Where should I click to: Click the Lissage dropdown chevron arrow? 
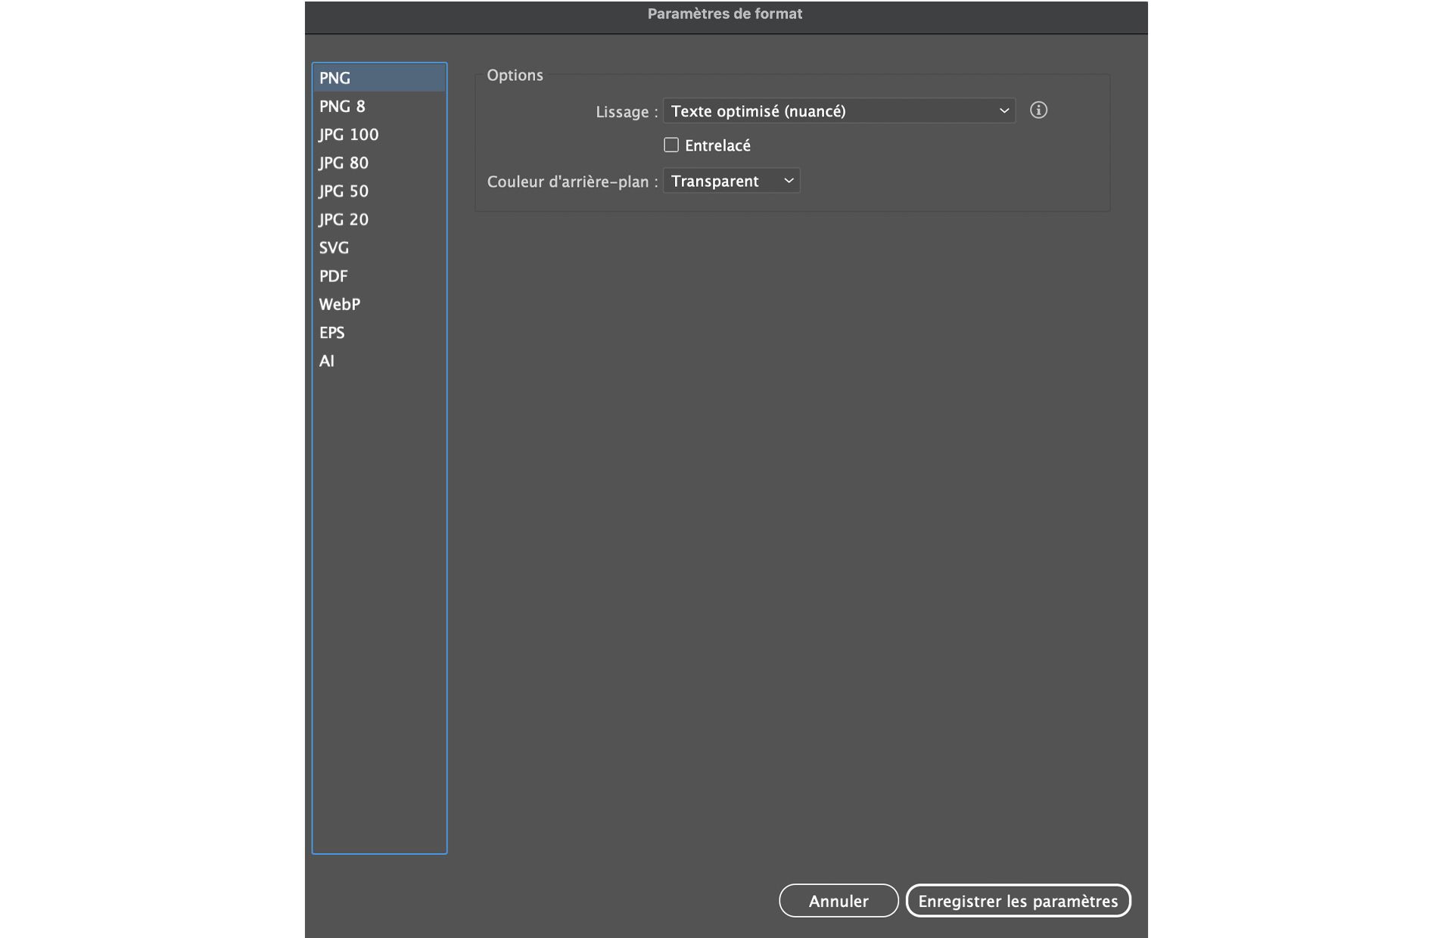tap(1004, 111)
